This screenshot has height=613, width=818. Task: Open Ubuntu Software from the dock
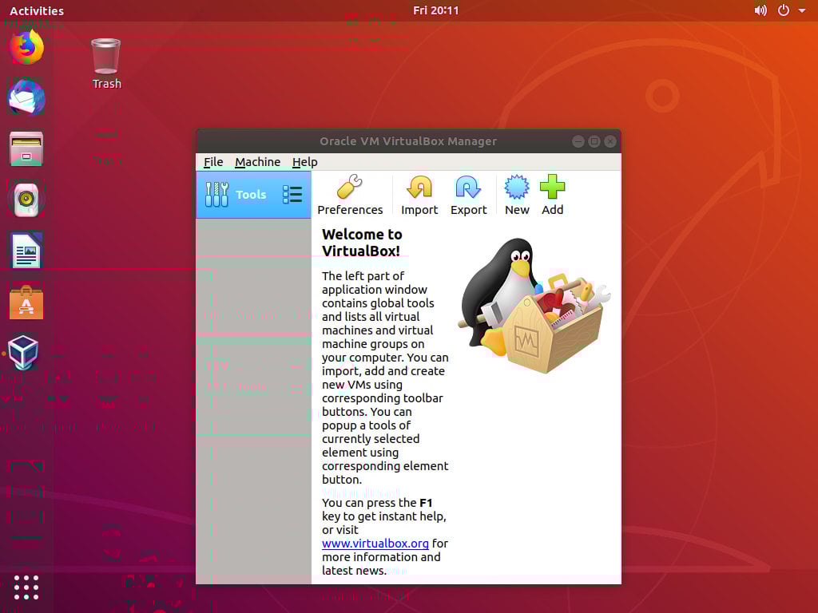click(25, 301)
